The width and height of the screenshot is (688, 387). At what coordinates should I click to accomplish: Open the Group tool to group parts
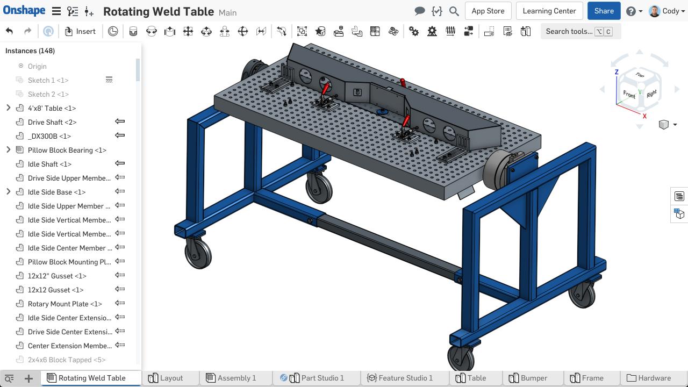click(x=302, y=31)
